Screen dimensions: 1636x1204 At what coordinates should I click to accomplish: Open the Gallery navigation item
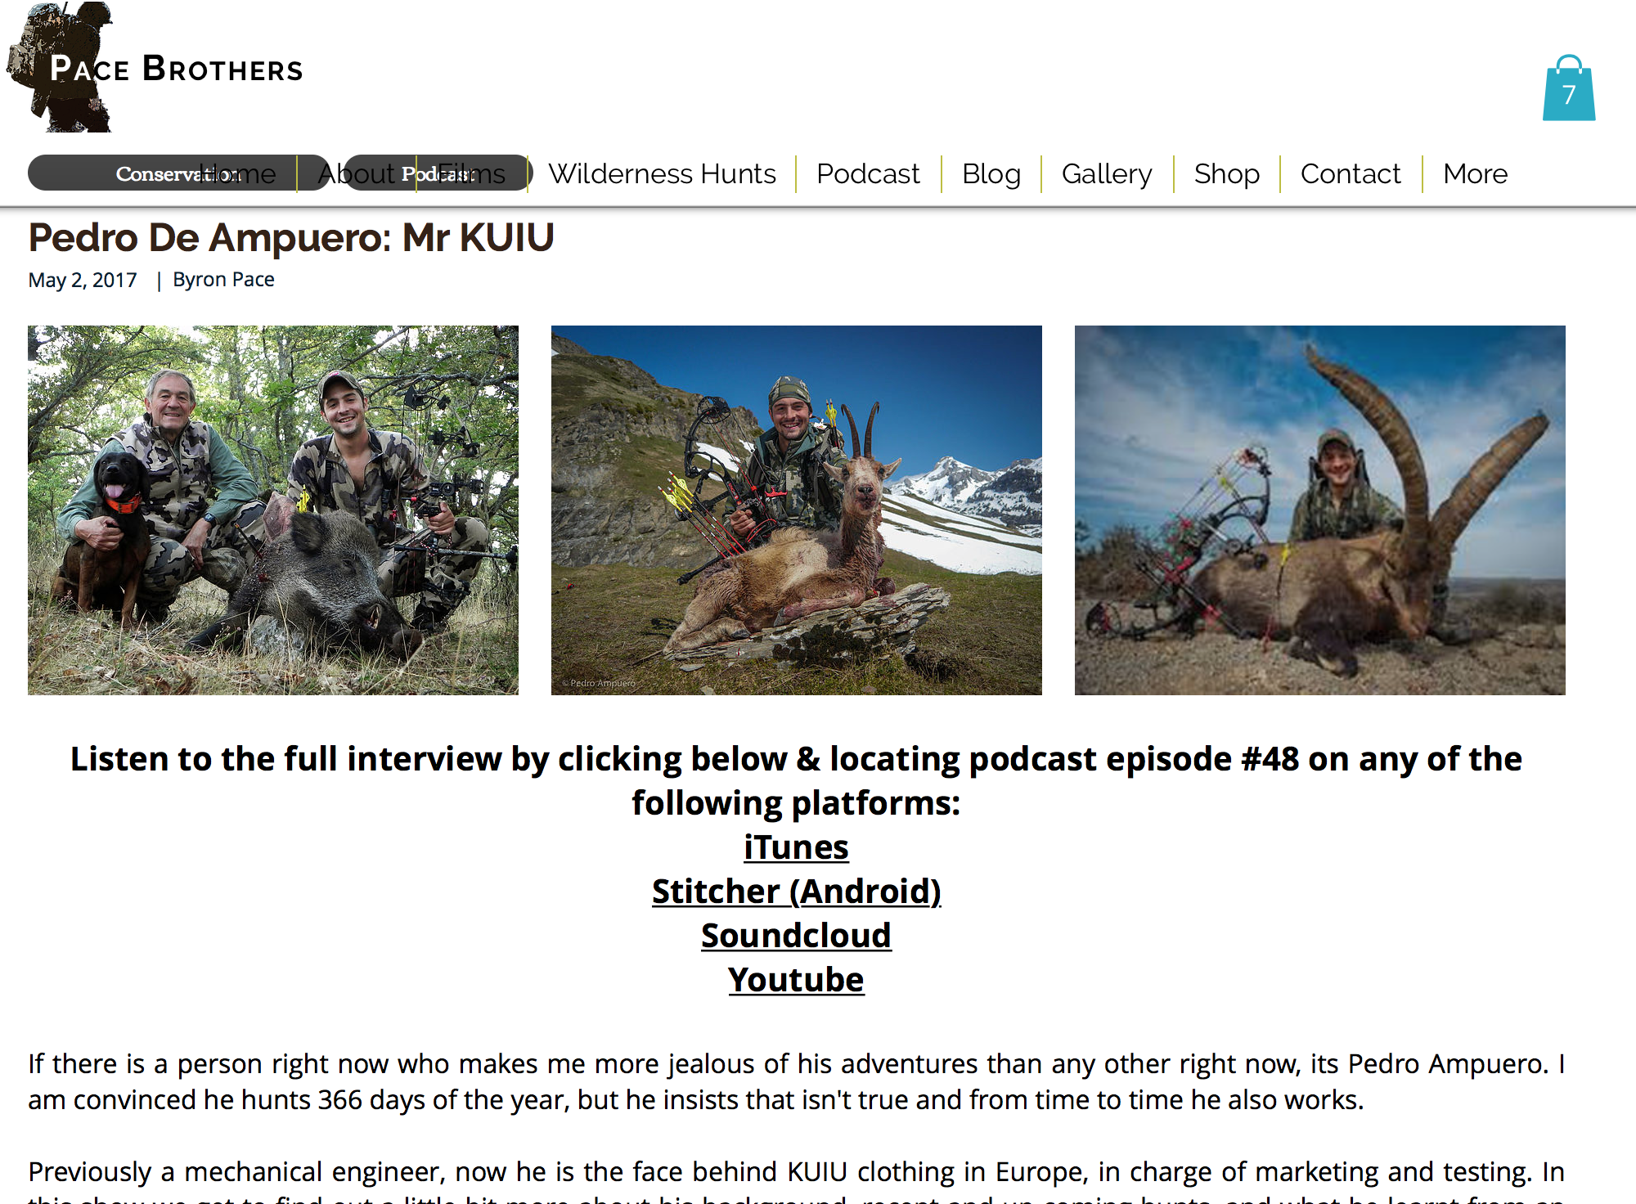coord(1107,173)
